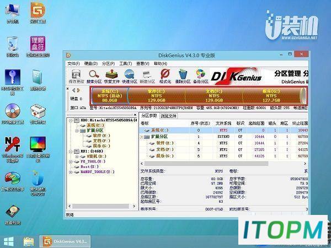This screenshot has width=331, height=248.
Task: Select 文档(F:) row in partition table
Action: pos(223,150)
